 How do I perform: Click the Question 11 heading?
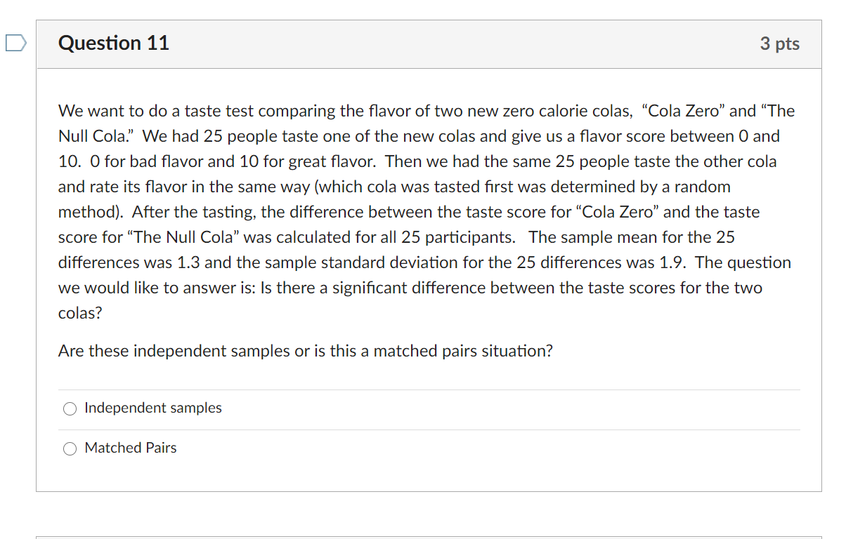(x=114, y=43)
